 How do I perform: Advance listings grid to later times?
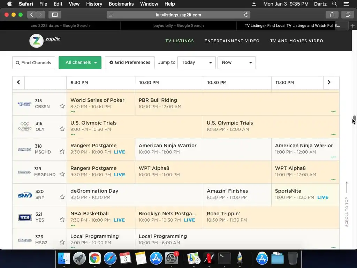tap(329, 82)
